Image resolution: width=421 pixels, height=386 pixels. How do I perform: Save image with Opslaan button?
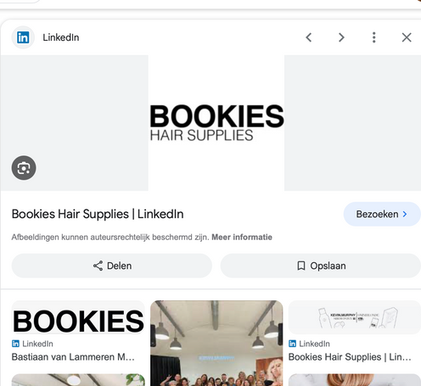[321, 266]
